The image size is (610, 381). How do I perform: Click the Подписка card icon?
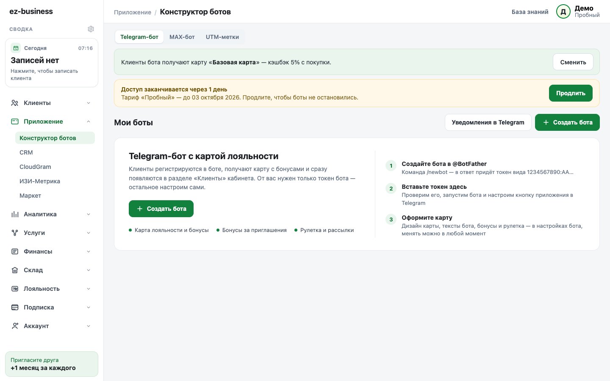(x=15, y=307)
